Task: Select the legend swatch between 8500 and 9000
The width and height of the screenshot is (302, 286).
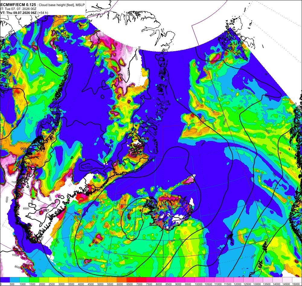Action: 170,279
